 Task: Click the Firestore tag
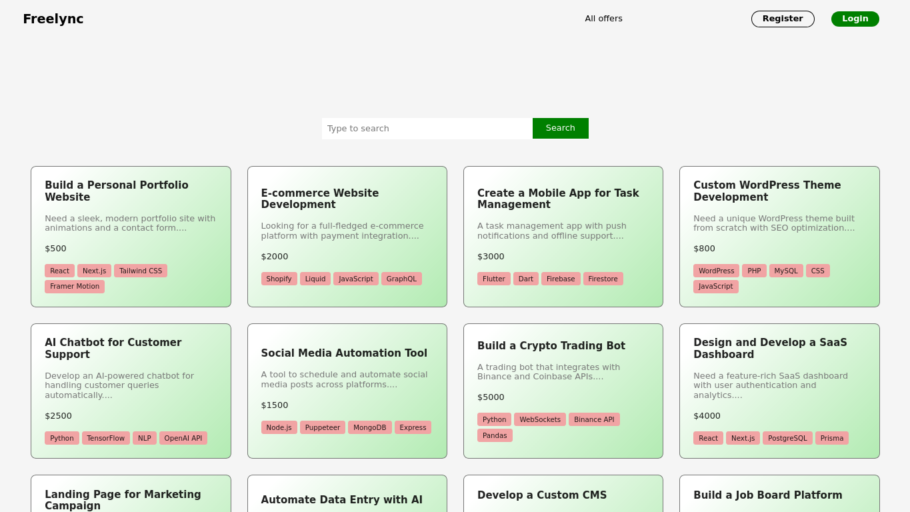point(603,279)
